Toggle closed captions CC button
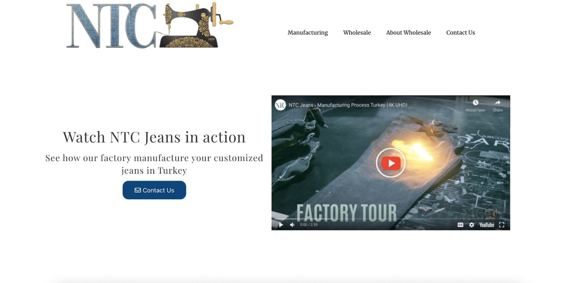 [x=460, y=225]
